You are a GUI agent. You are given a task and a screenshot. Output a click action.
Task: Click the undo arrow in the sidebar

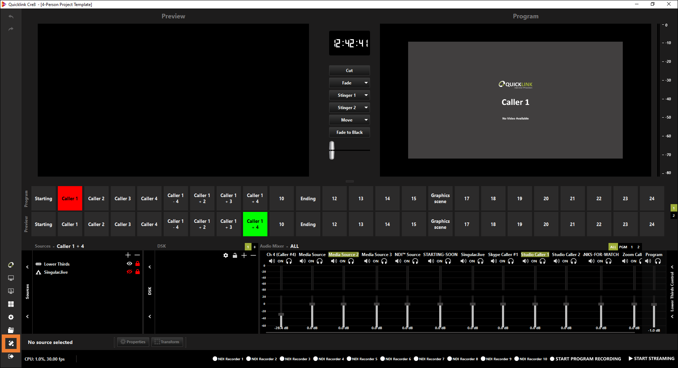[x=11, y=17]
